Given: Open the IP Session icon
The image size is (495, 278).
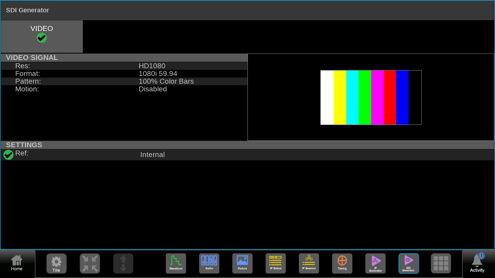Looking at the screenshot, I should click(309, 263).
